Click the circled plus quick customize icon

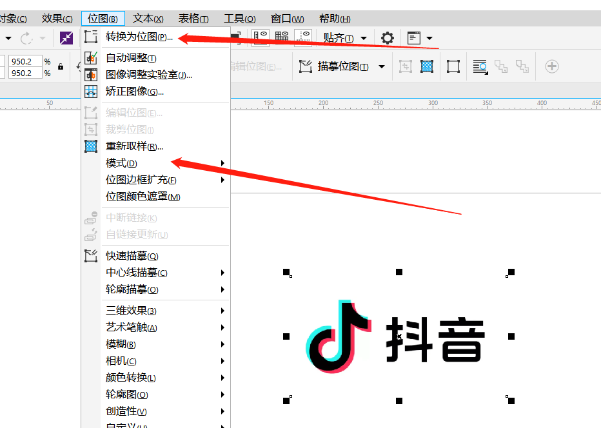[551, 66]
